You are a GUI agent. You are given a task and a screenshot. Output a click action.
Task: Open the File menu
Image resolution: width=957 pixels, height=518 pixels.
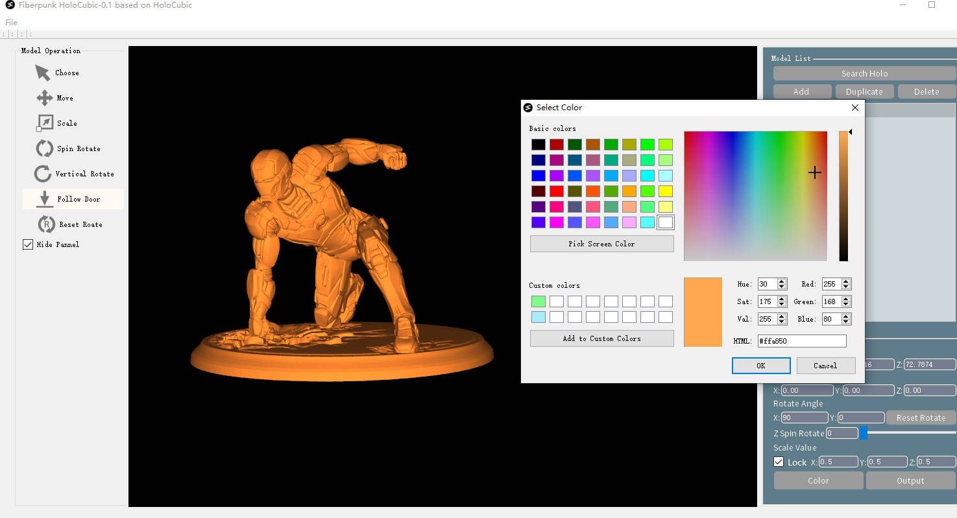(11, 22)
